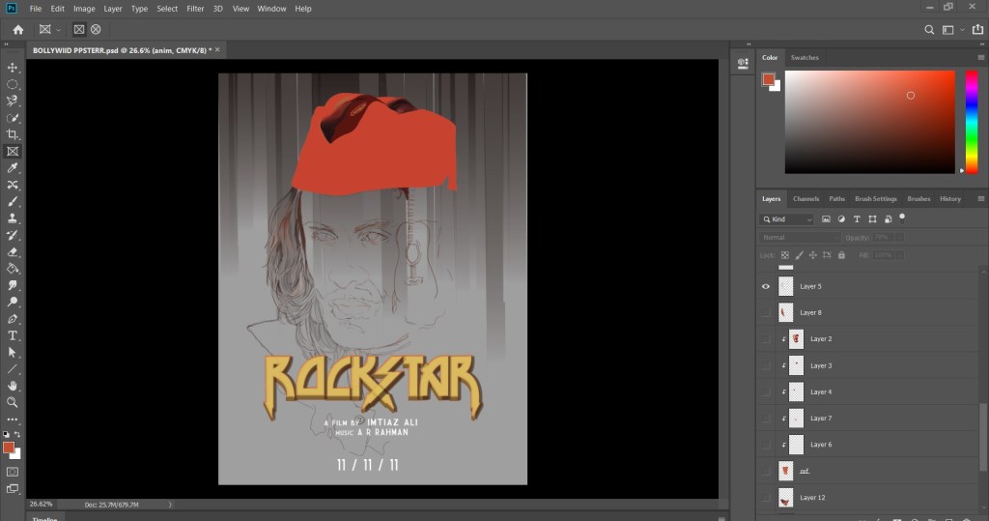Activate the Type tool
The image size is (989, 521).
[x=13, y=335]
